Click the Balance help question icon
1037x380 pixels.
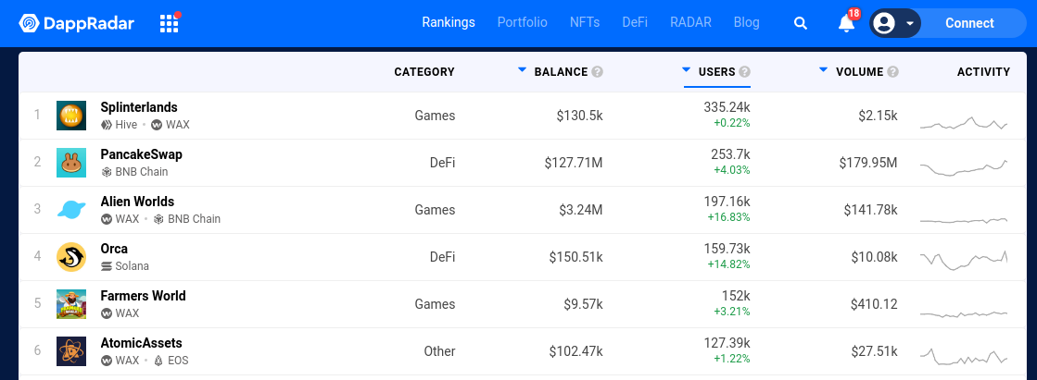597,72
